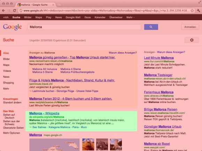The height and width of the screenshot is (151, 202).
Task: Expand Mehr in left sidebar
Action: tap(6, 89)
